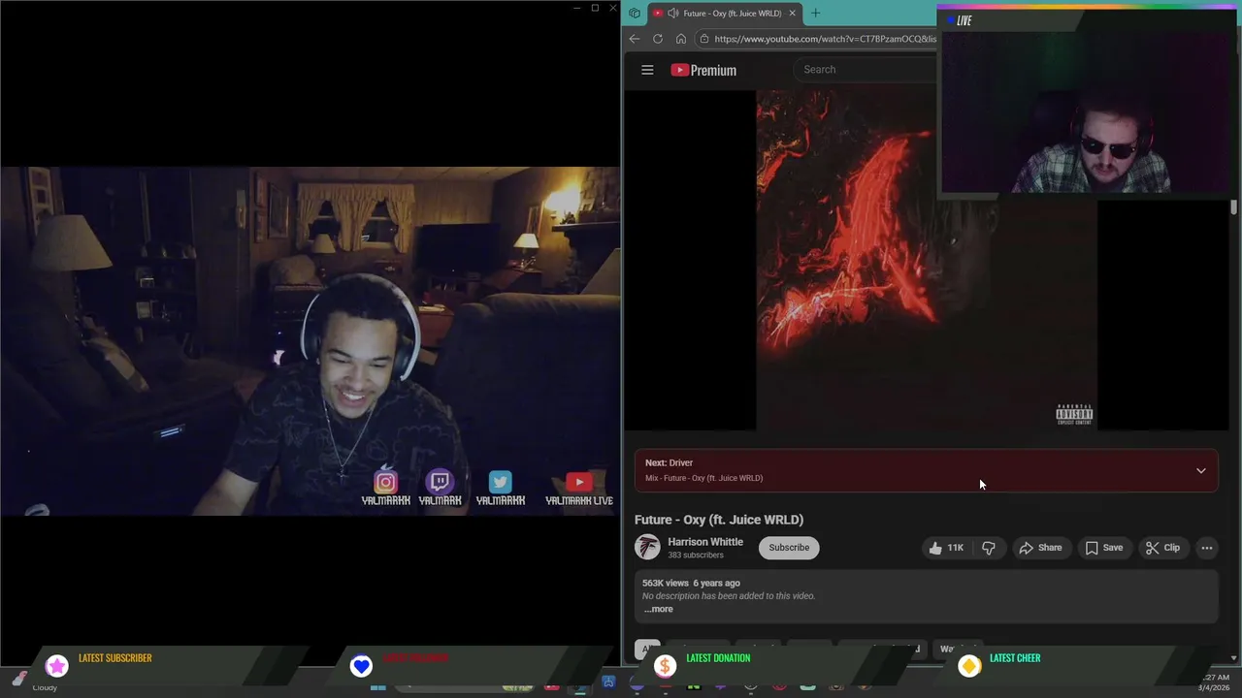Screen dimensions: 1242x698
Task: Open a new browser tab
Action: 815,14
